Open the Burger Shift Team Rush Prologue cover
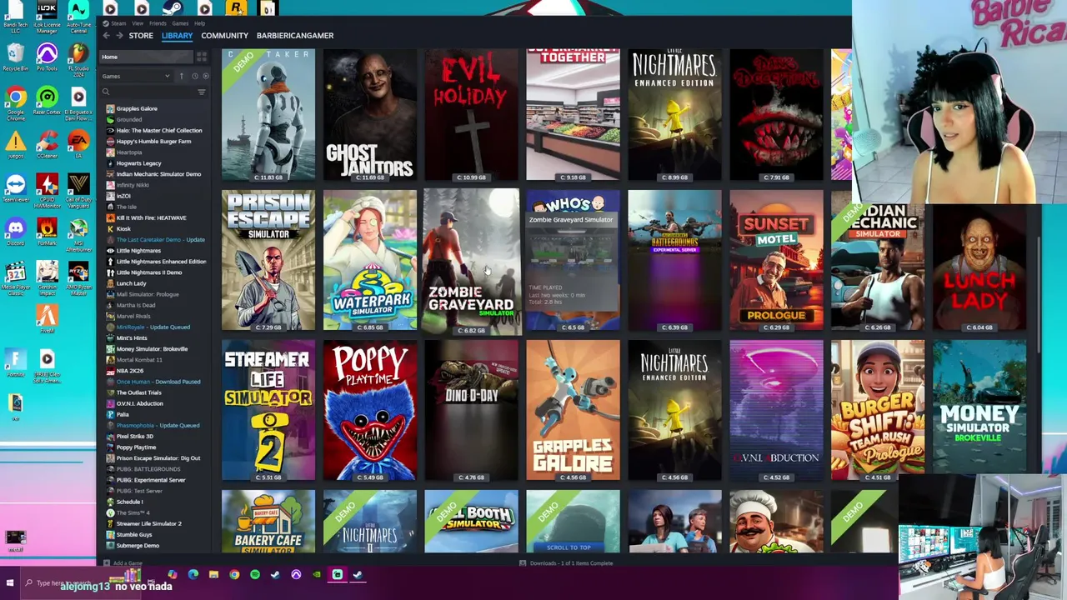The width and height of the screenshot is (1067, 600). click(x=878, y=410)
